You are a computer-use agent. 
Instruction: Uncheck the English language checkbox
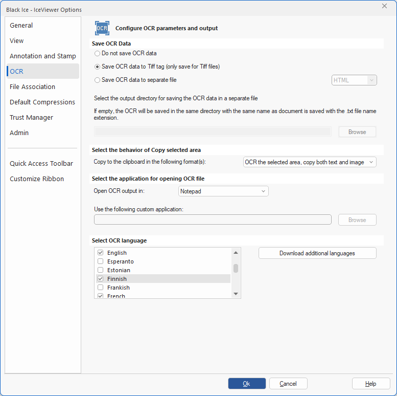click(x=101, y=253)
